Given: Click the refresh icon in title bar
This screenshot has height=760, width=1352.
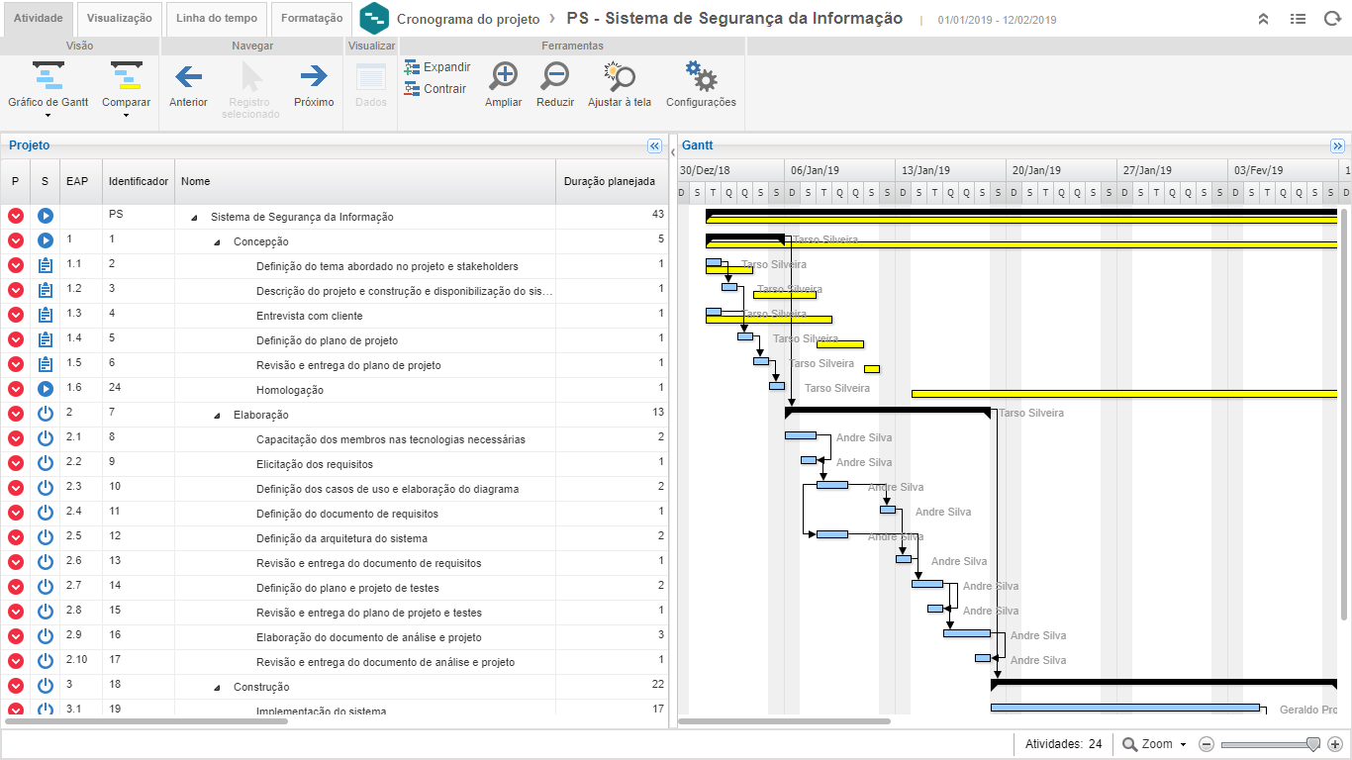Looking at the screenshot, I should (1331, 19).
